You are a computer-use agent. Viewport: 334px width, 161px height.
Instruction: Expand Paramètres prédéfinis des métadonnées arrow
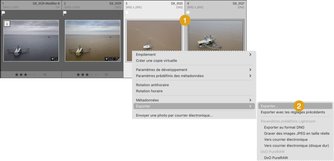tap(250, 76)
